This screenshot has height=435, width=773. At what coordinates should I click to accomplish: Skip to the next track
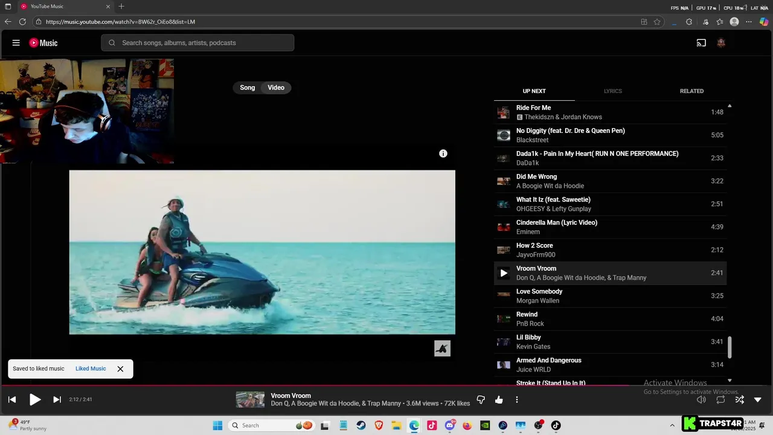(57, 399)
